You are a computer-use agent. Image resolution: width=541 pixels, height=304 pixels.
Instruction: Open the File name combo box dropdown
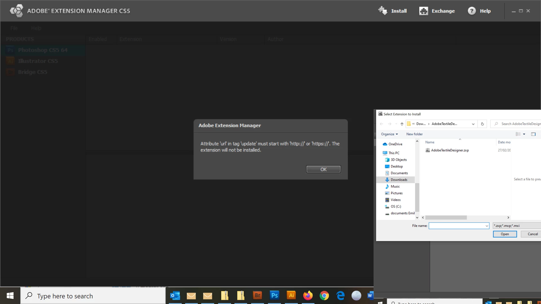click(x=487, y=226)
